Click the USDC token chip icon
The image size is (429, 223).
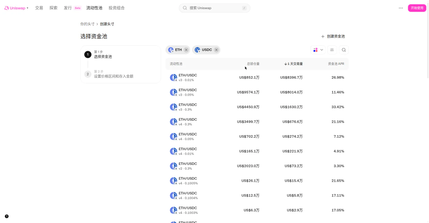(197, 50)
